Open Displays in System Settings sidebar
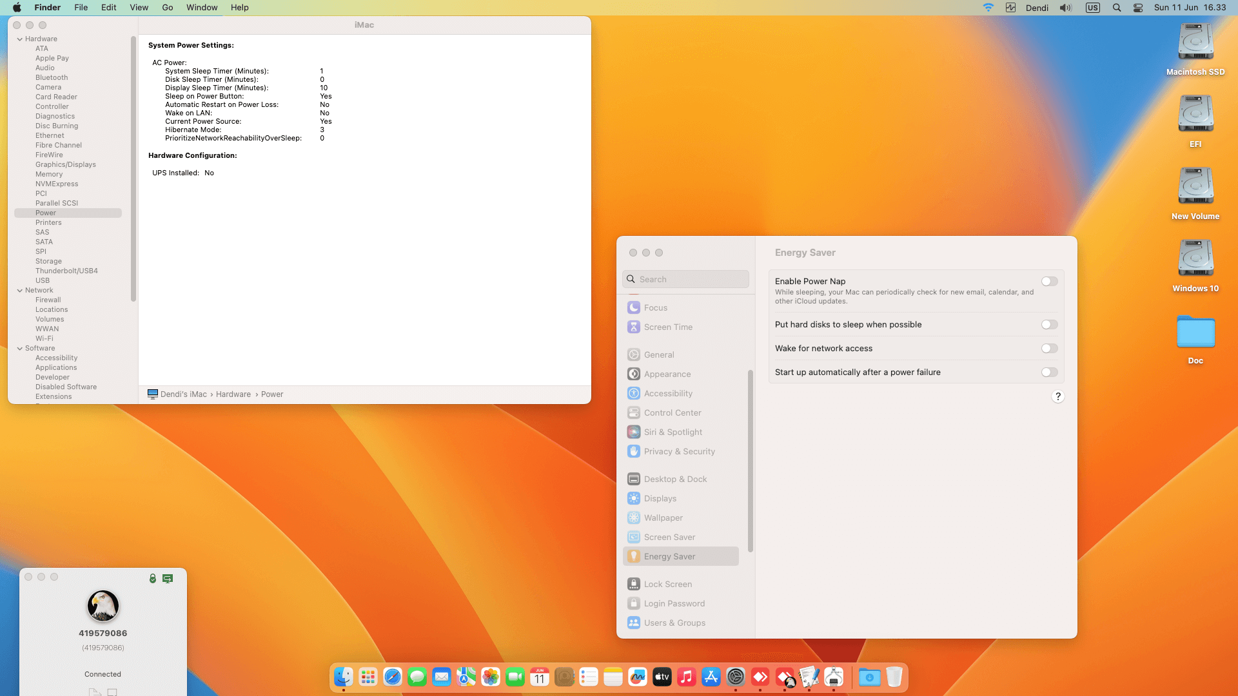This screenshot has width=1238, height=696. (681, 498)
